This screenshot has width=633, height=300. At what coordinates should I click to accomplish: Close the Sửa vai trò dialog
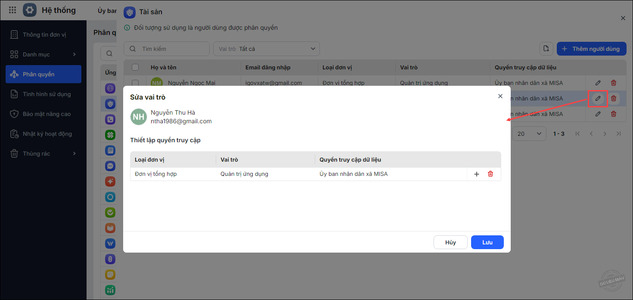point(500,96)
